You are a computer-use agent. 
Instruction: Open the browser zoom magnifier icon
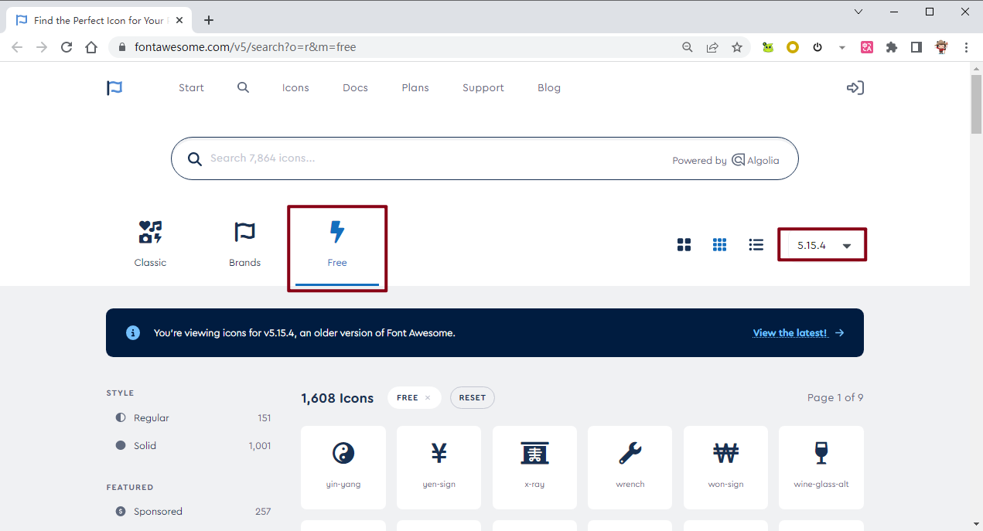click(688, 47)
